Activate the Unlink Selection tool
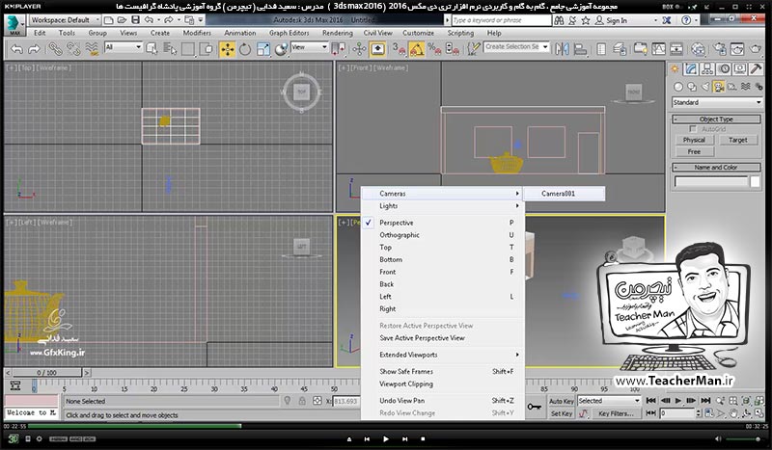The width and height of the screenshot is (772, 450). click(x=73, y=49)
